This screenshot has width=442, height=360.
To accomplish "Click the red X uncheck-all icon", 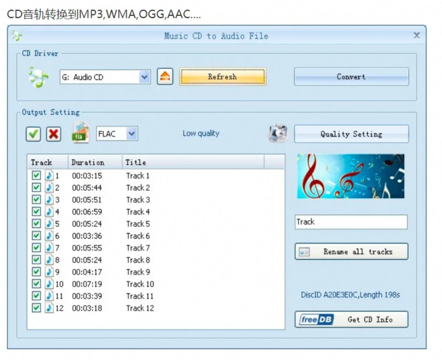I will pyautogui.click(x=53, y=134).
